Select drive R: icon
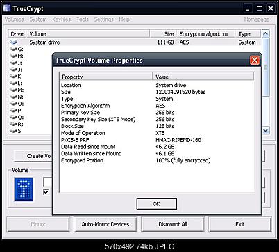Viewport: 279px width, 252px height. click(13, 124)
